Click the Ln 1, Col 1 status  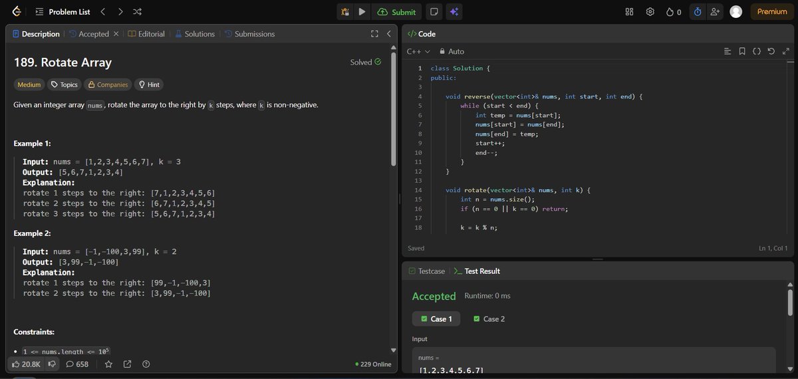(773, 248)
